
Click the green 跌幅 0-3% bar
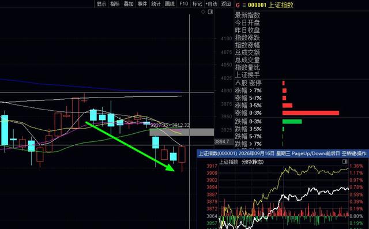click(x=292, y=122)
